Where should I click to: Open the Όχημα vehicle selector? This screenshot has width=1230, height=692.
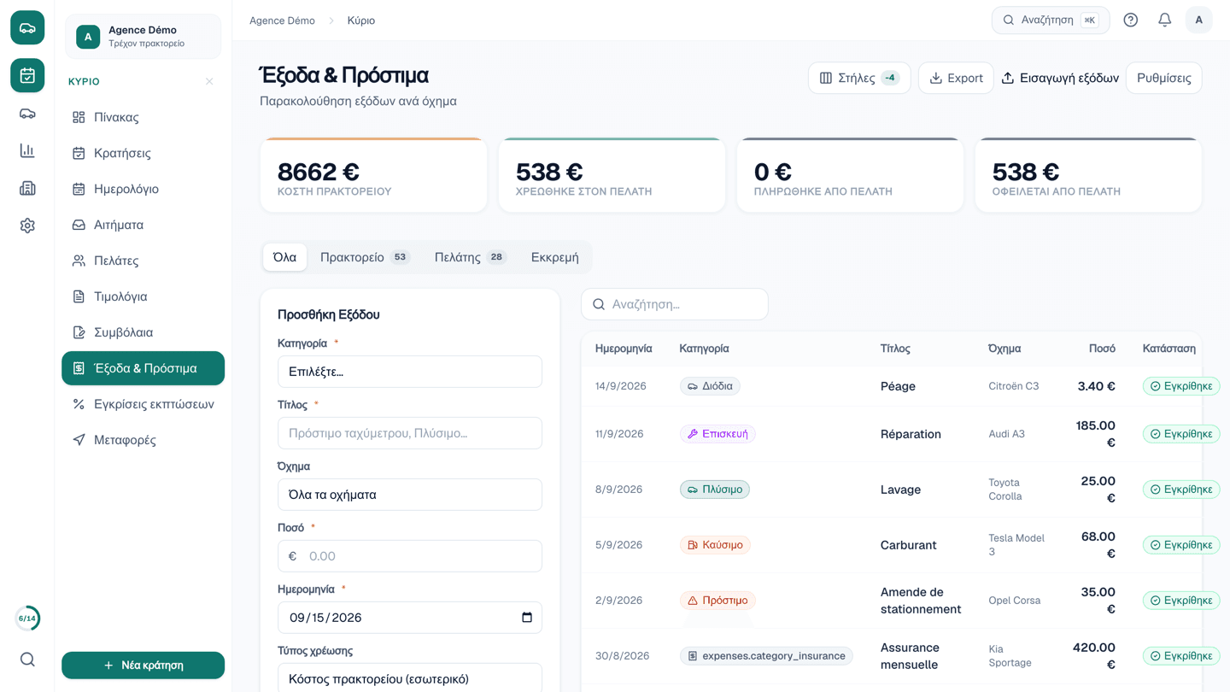(410, 495)
